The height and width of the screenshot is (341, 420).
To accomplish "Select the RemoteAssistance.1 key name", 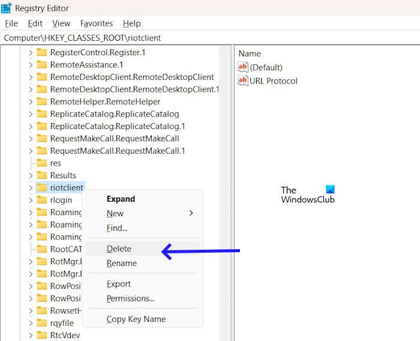I will click(x=86, y=65).
